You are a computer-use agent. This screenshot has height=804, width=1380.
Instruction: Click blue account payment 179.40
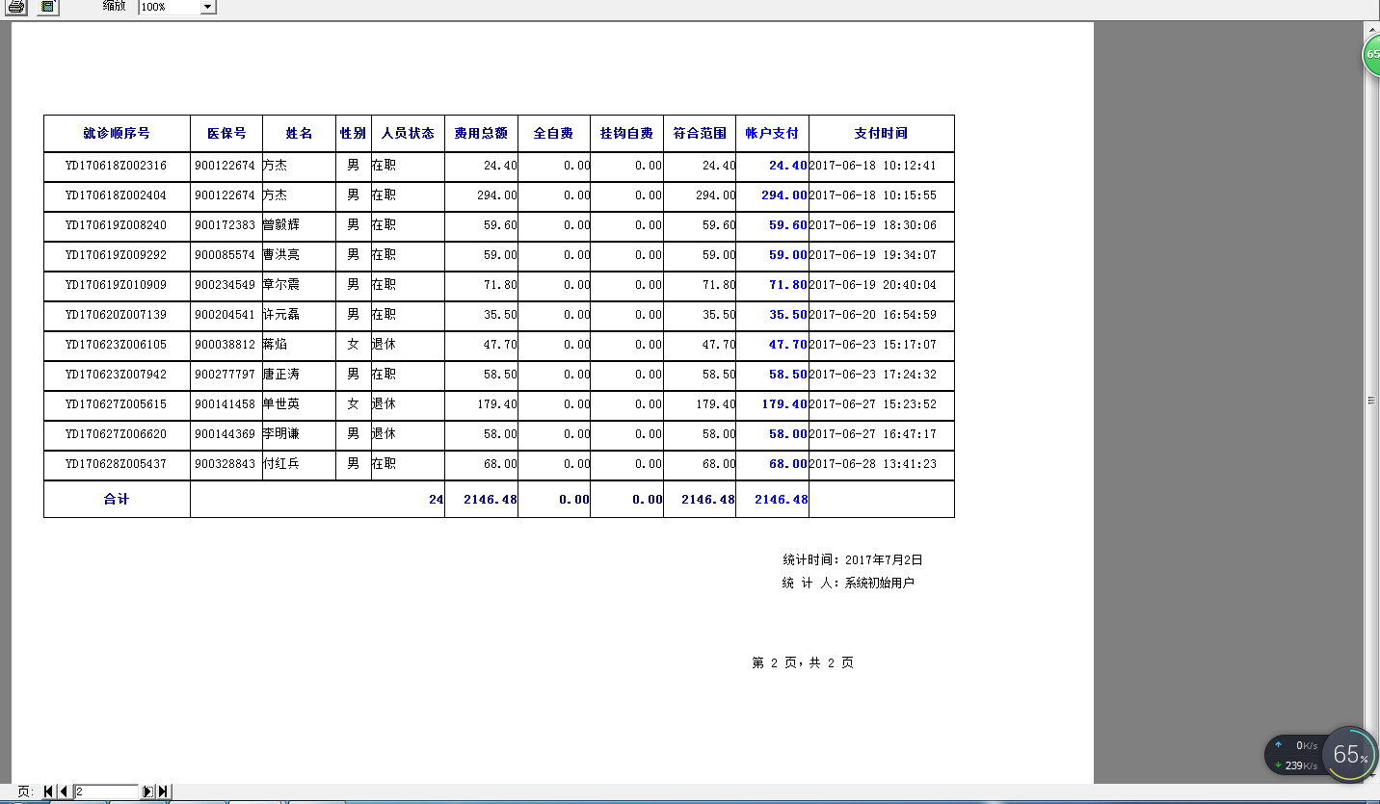click(784, 404)
